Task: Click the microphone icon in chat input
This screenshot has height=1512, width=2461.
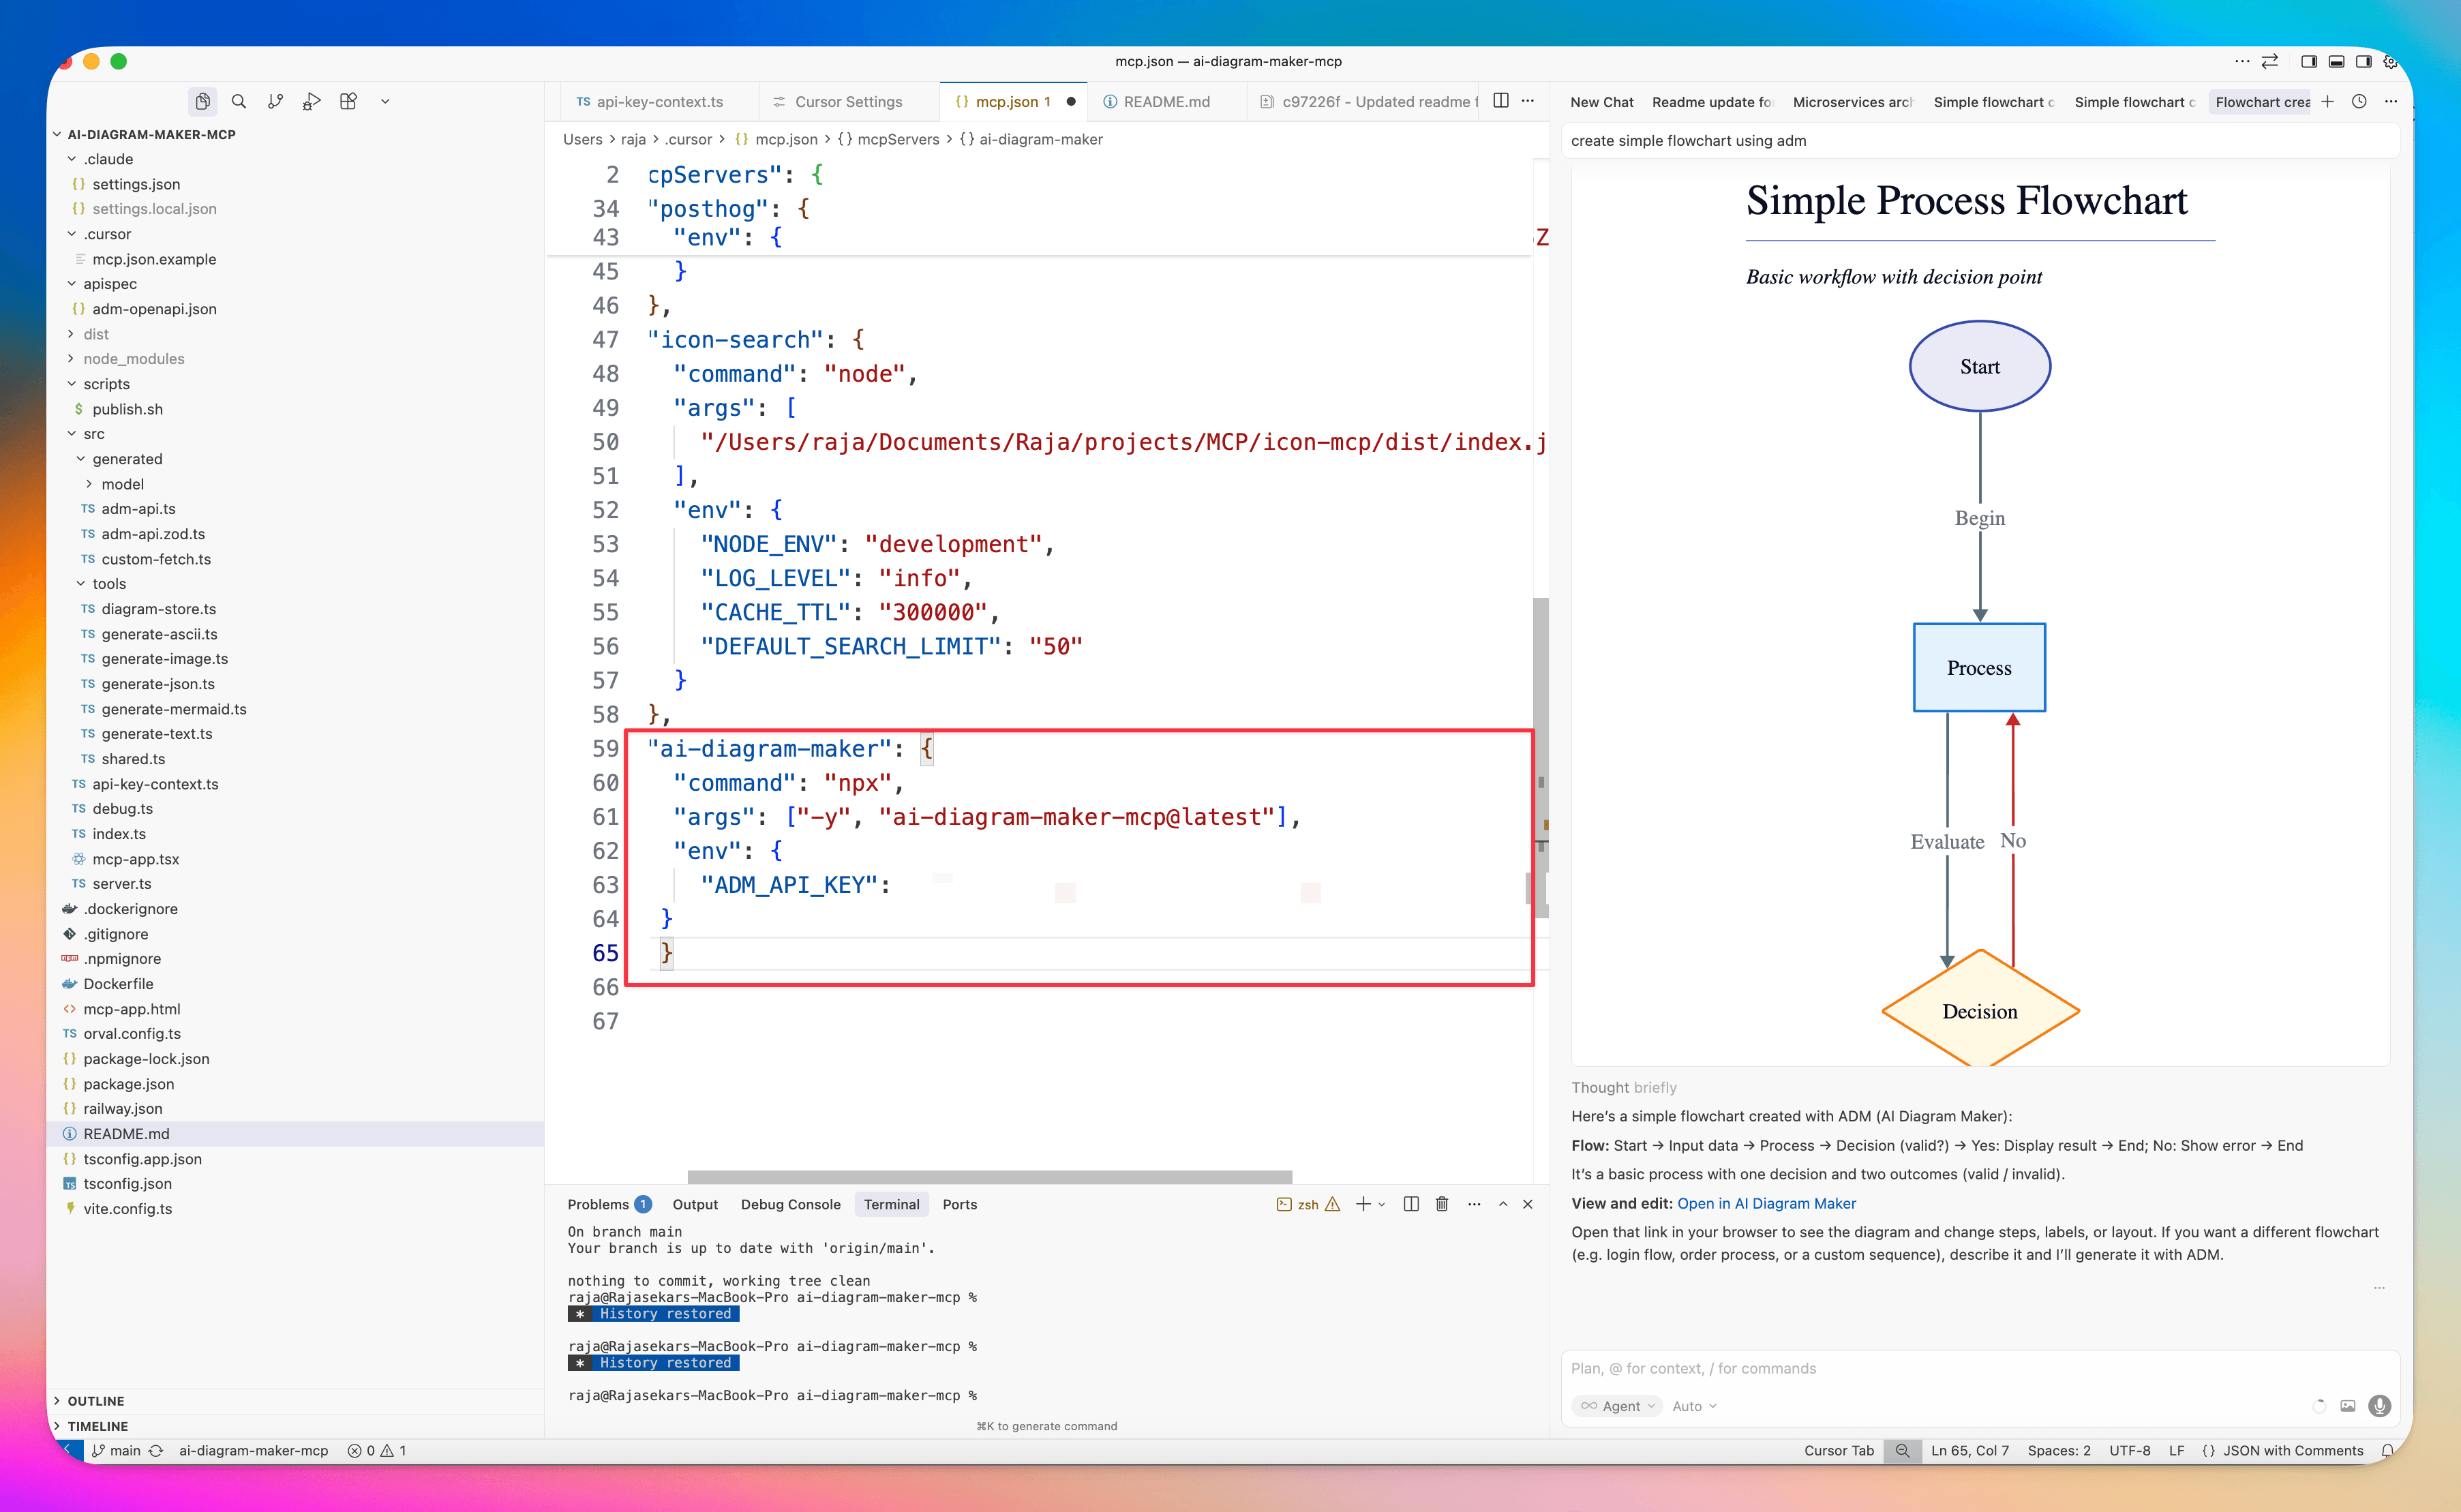Action: pos(2380,1406)
